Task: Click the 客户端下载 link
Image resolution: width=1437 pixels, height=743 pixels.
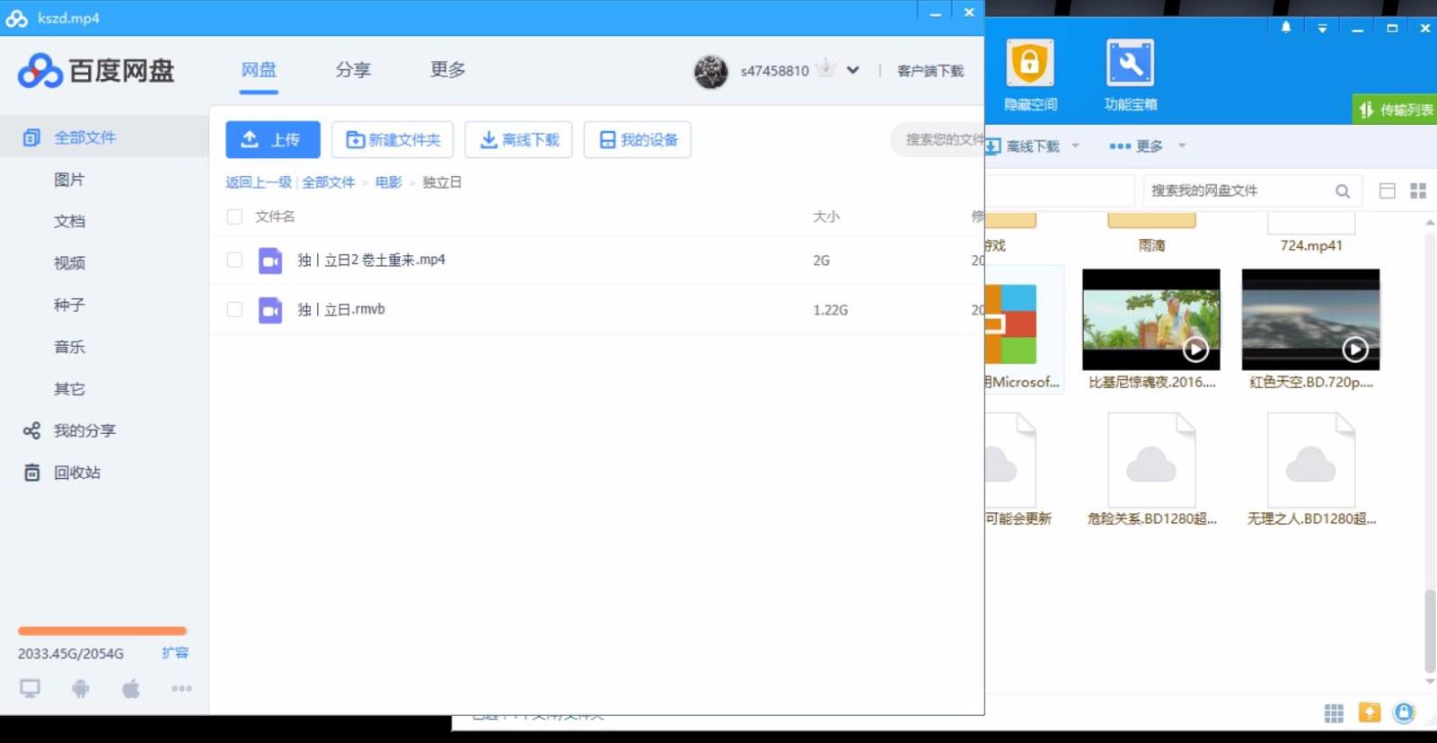Action: coord(930,71)
